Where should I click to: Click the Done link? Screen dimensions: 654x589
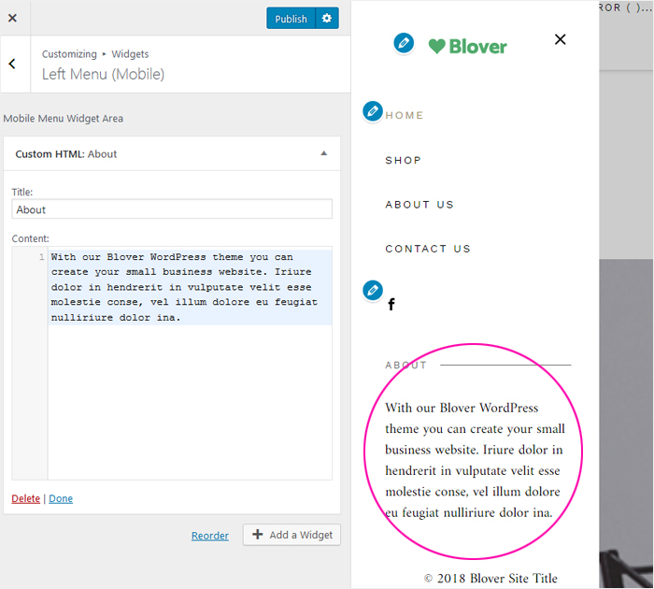click(x=61, y=498)
